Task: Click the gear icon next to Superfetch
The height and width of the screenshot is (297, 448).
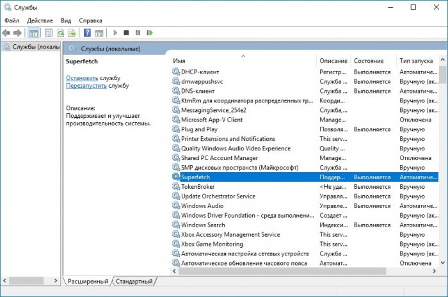Action: tap(176, 177)
